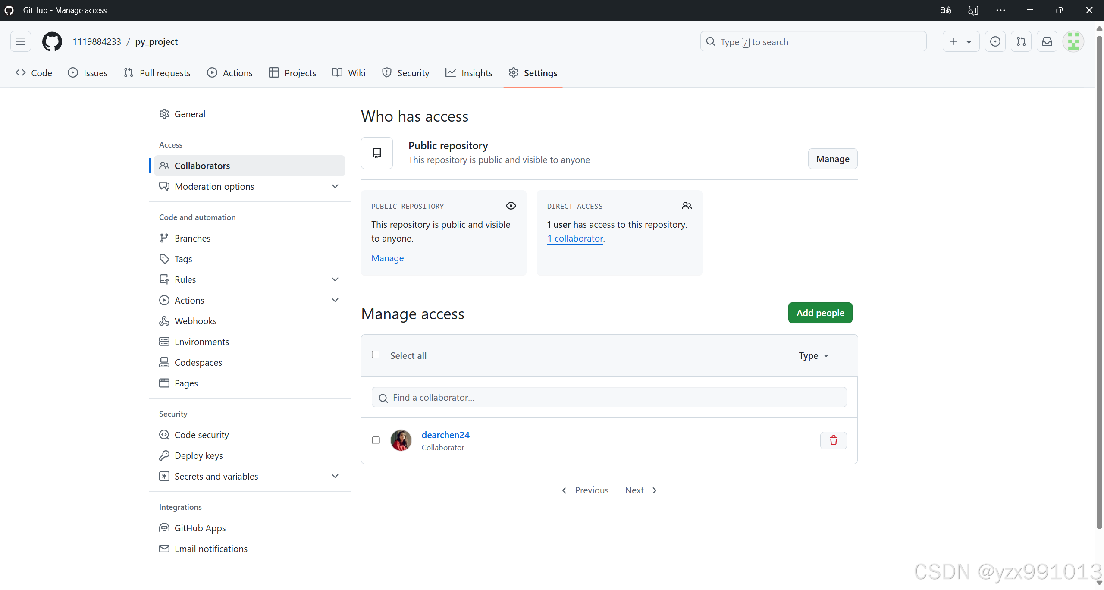This screenshot has width=1104, height=590.
Task: Open the 1 collaborator link
Action: (575, 239)
